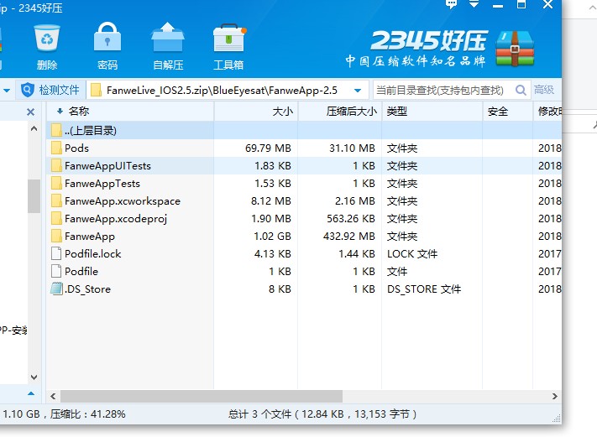
Task: Open 高级 advanced search link
Action: 544,90
